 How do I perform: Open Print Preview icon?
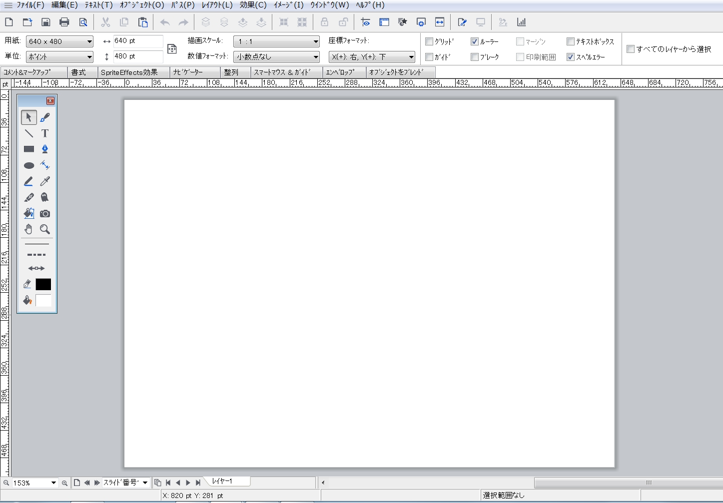(x=83, y=22)
